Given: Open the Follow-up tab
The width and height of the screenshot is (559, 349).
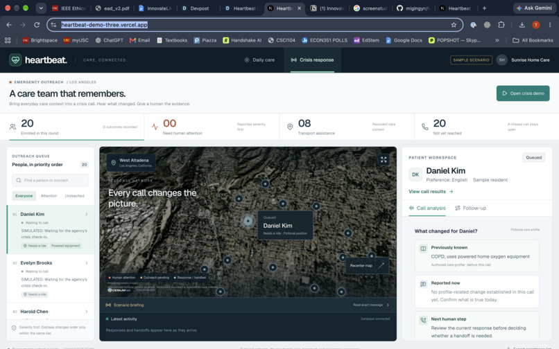Looking at the screenshot, I should (471, 208).
